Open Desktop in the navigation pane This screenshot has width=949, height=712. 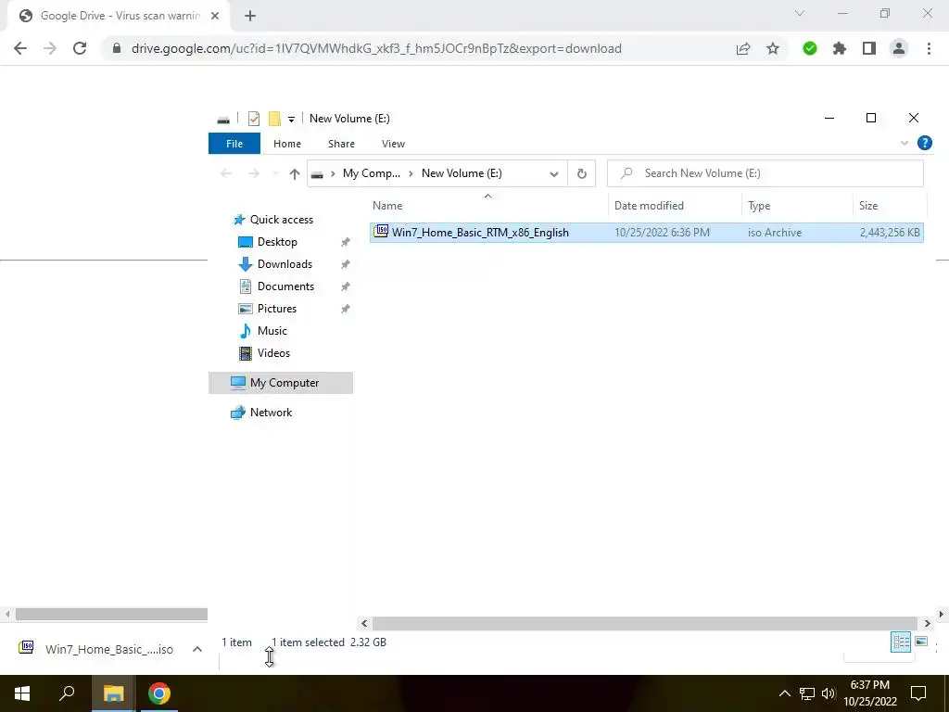(277, 242)
